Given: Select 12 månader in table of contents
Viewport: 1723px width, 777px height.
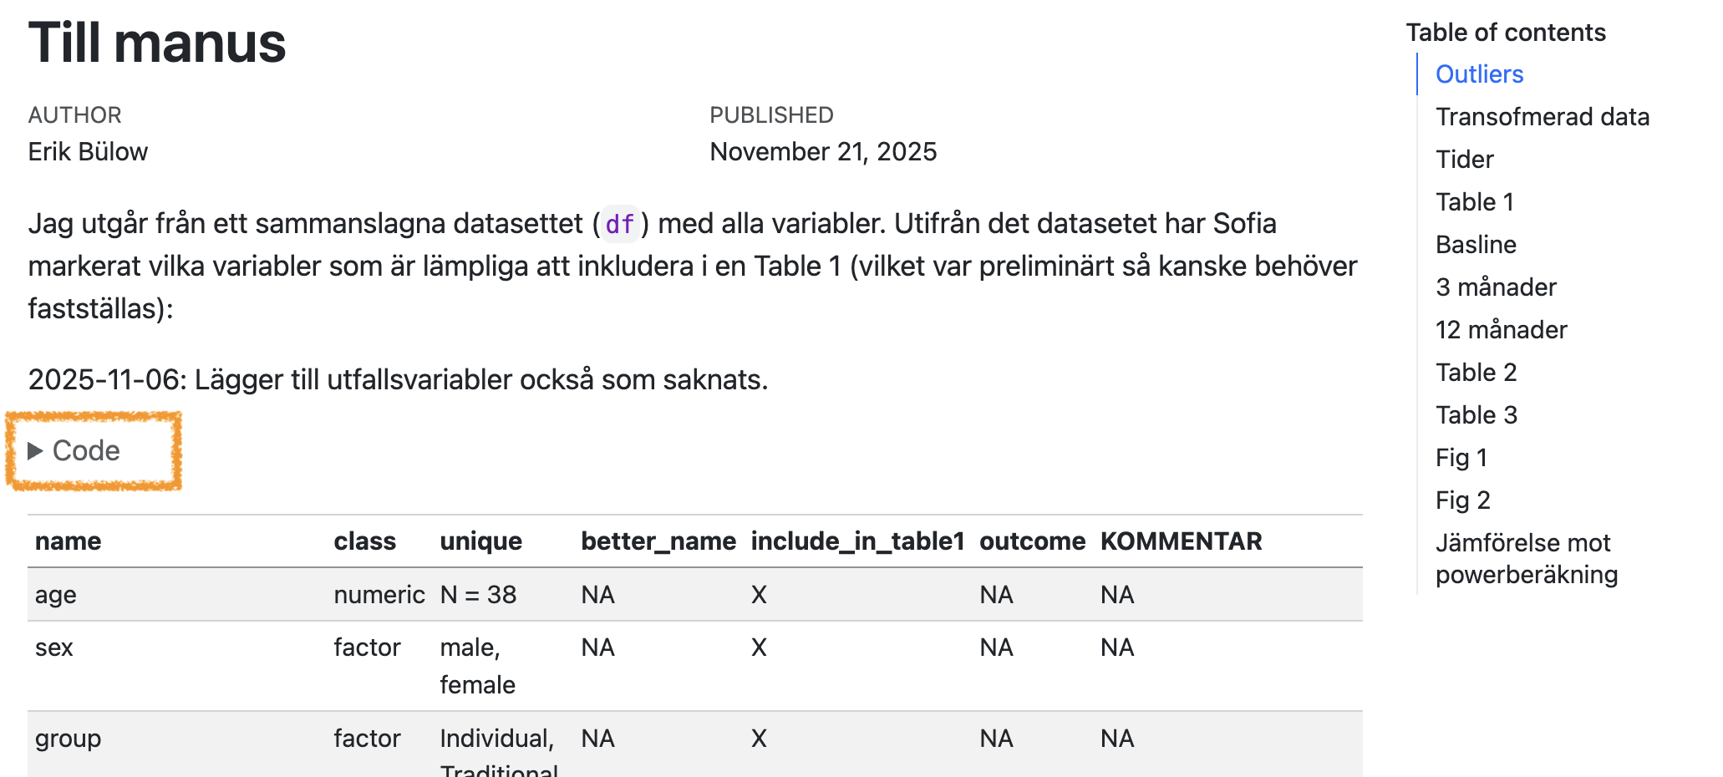Looking at the screenshot, I should tap(1501, 330).
